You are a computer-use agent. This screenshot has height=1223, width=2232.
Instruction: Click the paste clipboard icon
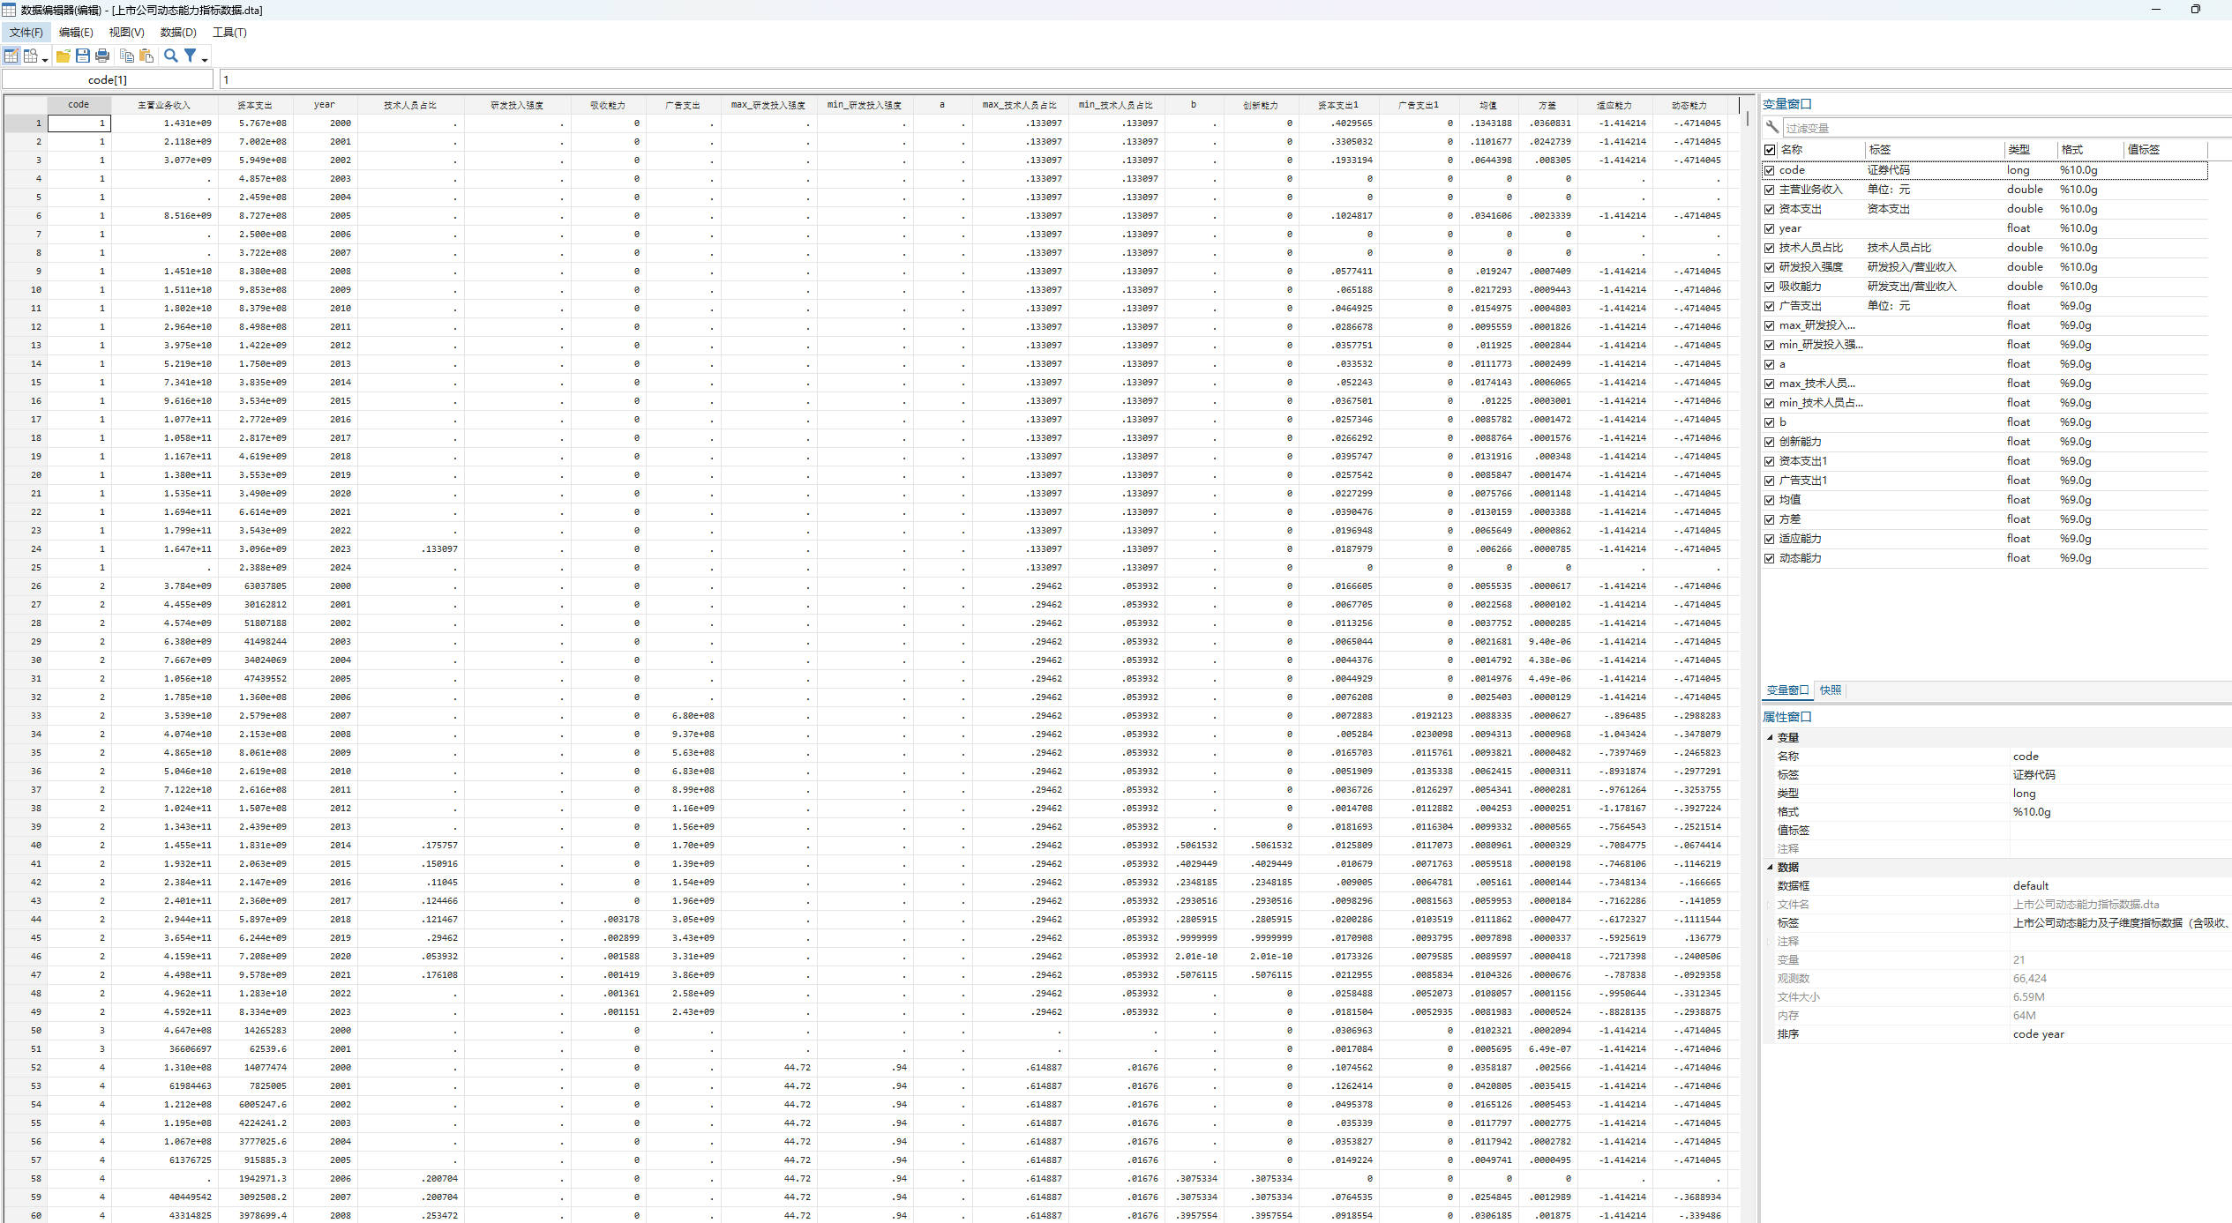[146, 56]
